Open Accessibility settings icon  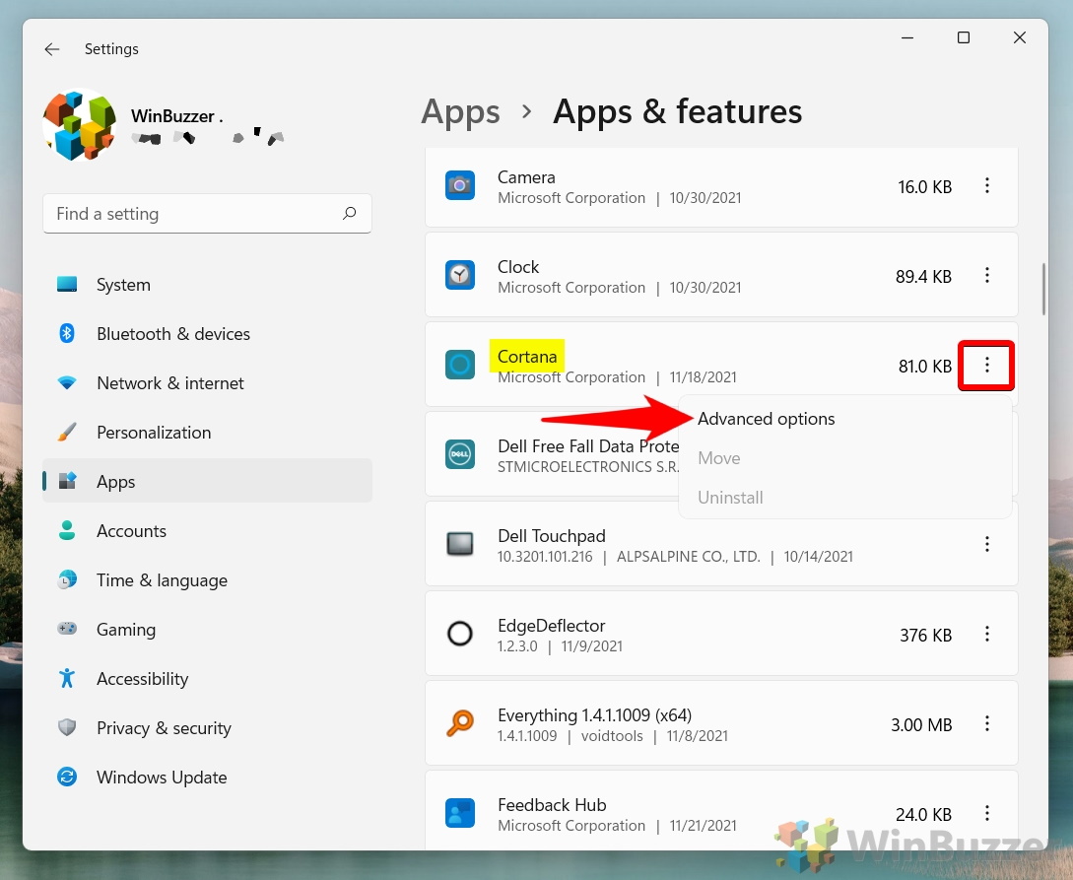[67, 679]
